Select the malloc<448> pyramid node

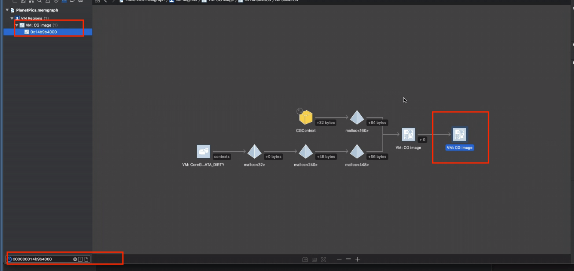[357, 151]
